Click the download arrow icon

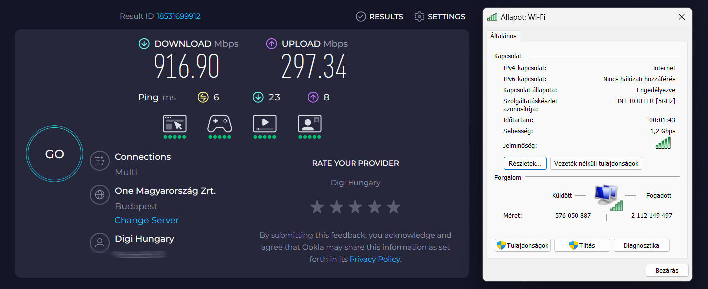[144, 44]
